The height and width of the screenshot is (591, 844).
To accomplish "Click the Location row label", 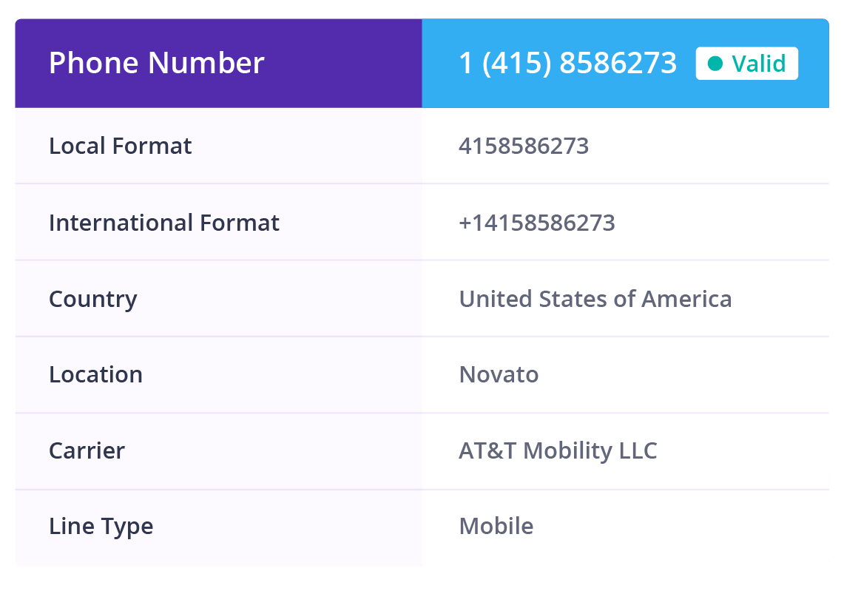I will (96, 374).
